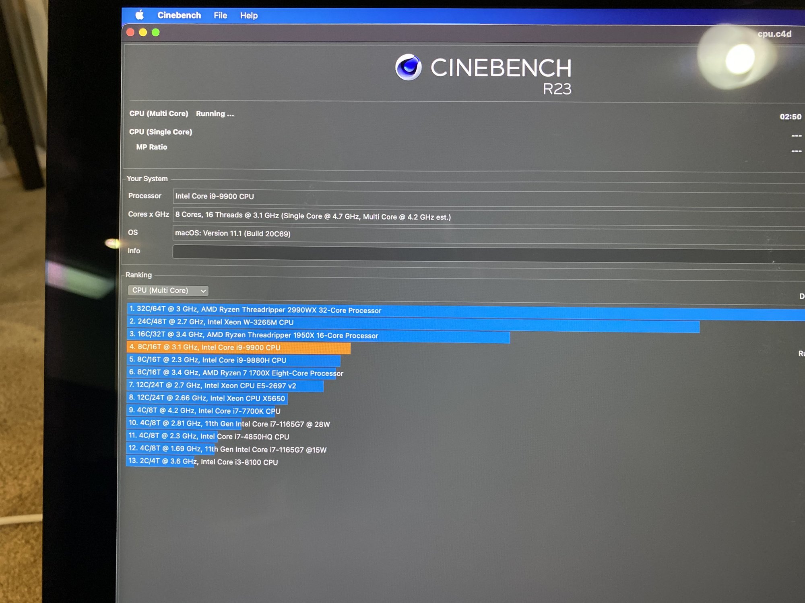Click the green fullscreen window button
This screenshot has width=805, height=603.
coord(156,33)
